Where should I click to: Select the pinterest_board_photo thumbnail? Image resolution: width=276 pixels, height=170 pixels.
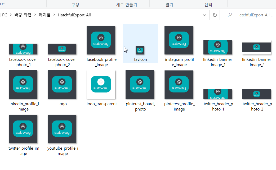(x=140, y=85)
